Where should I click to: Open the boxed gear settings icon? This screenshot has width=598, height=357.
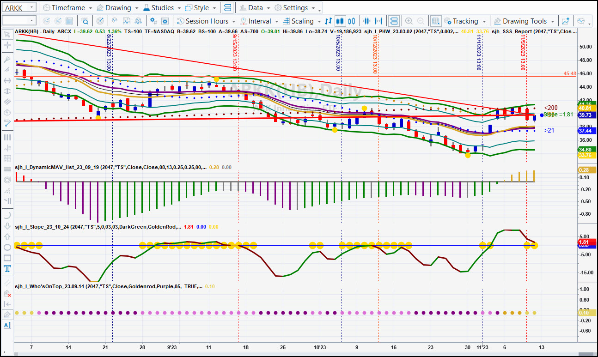tap(166, 21)
